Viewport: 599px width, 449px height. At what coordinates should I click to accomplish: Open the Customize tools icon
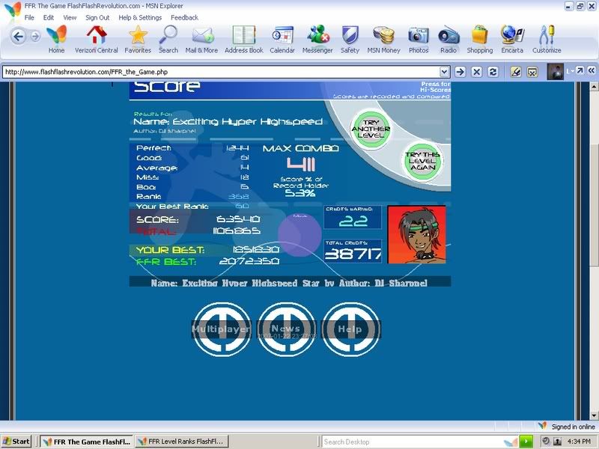[547, 35]
